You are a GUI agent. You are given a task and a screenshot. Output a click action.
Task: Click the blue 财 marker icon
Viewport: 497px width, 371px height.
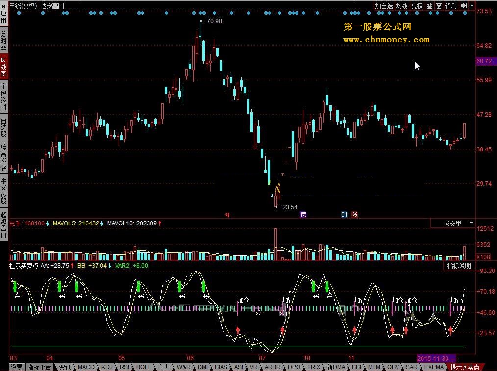tap(344, 215)
